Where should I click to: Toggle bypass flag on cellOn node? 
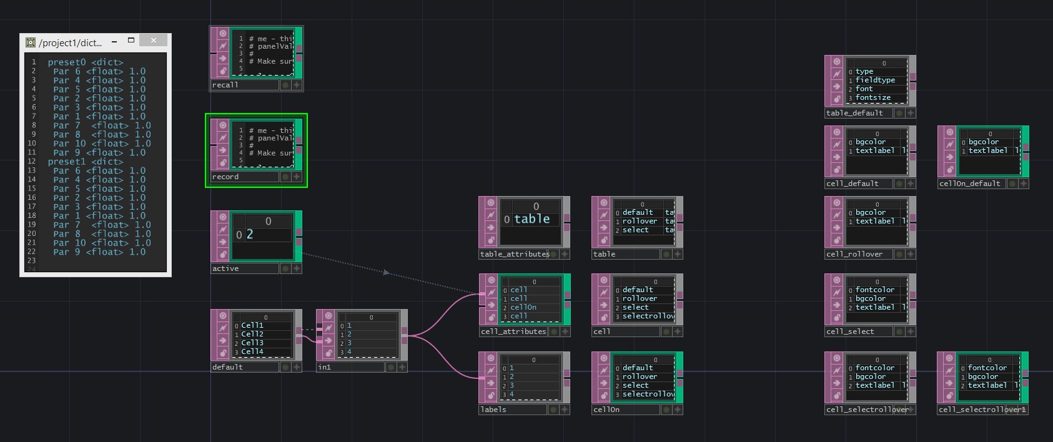point(604,383)
